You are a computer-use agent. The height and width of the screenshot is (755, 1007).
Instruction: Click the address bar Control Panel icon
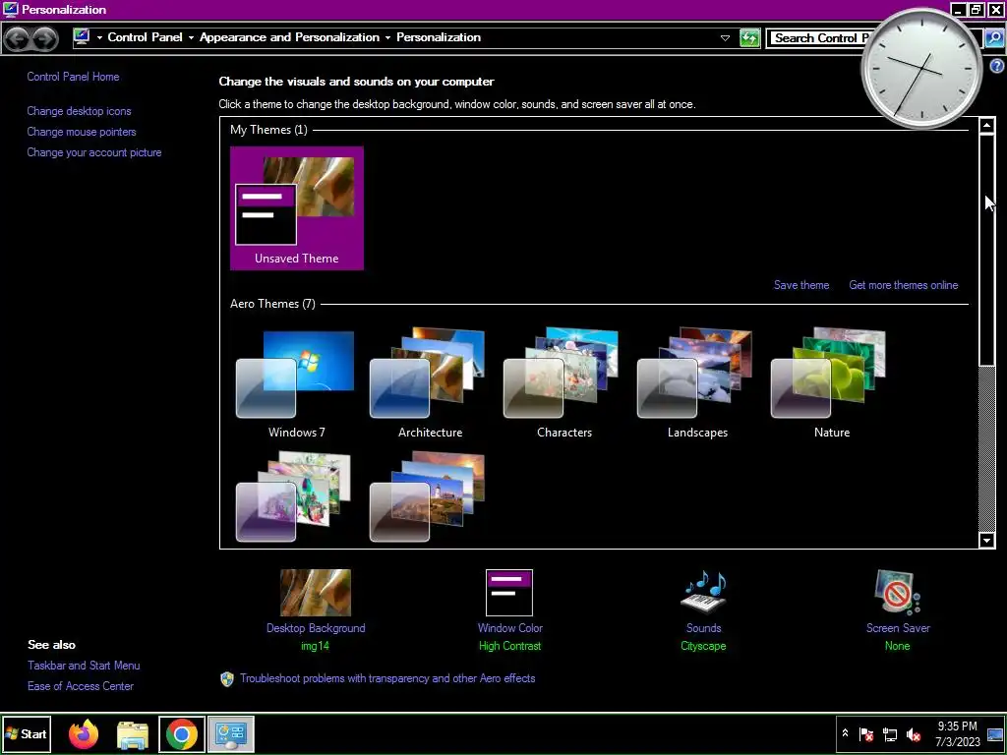coord(82,37)
